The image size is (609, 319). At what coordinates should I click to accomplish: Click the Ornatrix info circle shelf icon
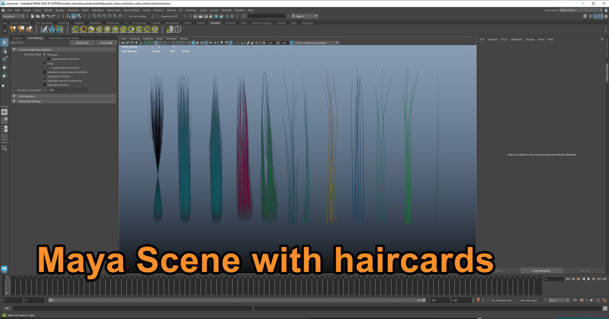coord(178,29)
